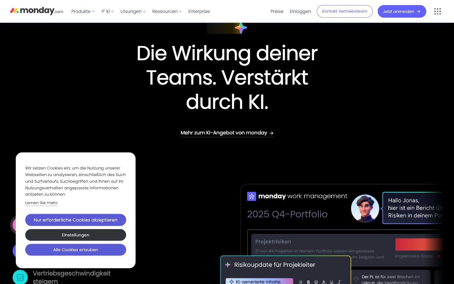Open the nine-dot apps grid menu
454x284 pixels.
(x=437, y=11)
